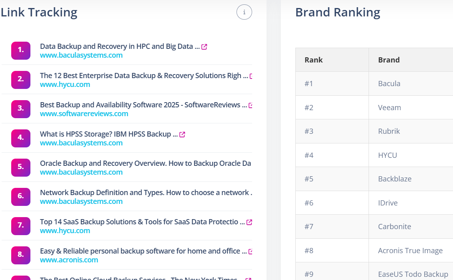The width and height of the screenshot is (453, 280).
Task: Select rank badge number 4 in Link Tracking
Action: (21, 138)
